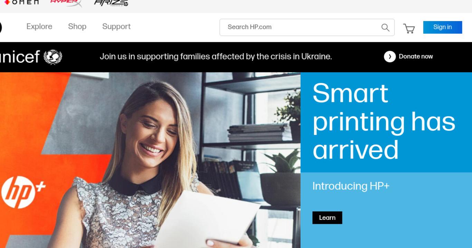Click the black Learn button

tap(327, 218)
